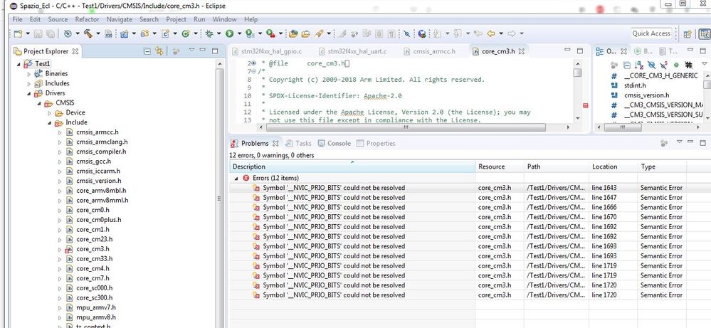Click the Open Type folder icon
The image size is (711, 328).
point(293,33)
